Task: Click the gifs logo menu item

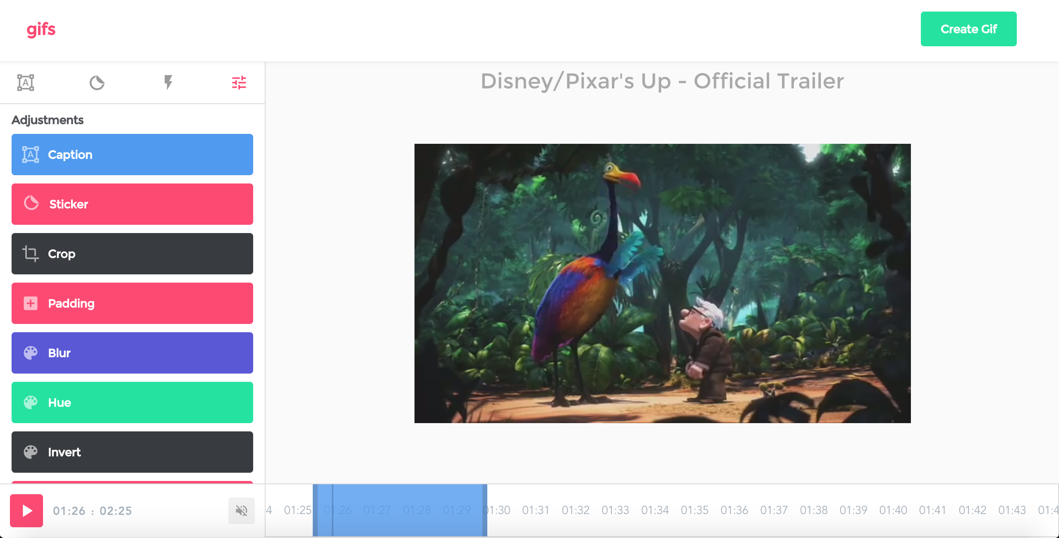Action: click(x=41, y=29)
